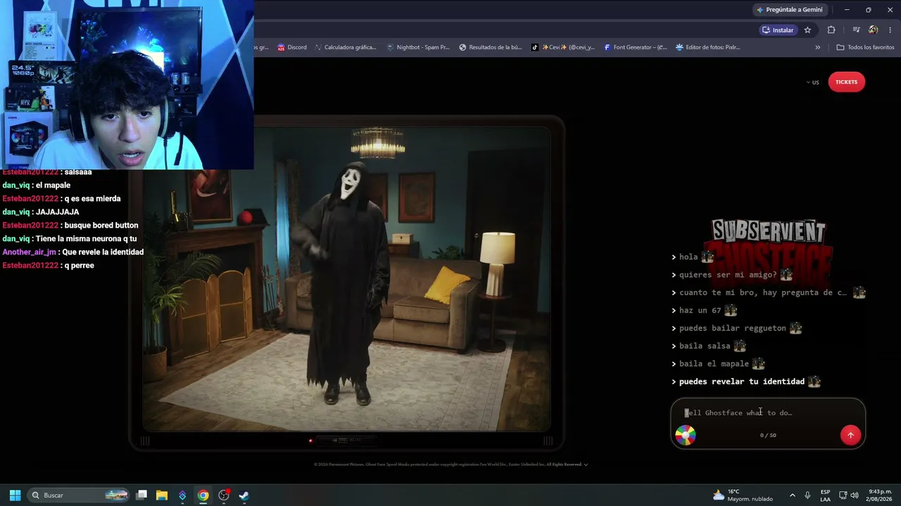Viewport: 901px width, 506px height.
Task: Open the media controls icon in Chrome toolbar
Action: pyautogui.click(x=856, y=30)
